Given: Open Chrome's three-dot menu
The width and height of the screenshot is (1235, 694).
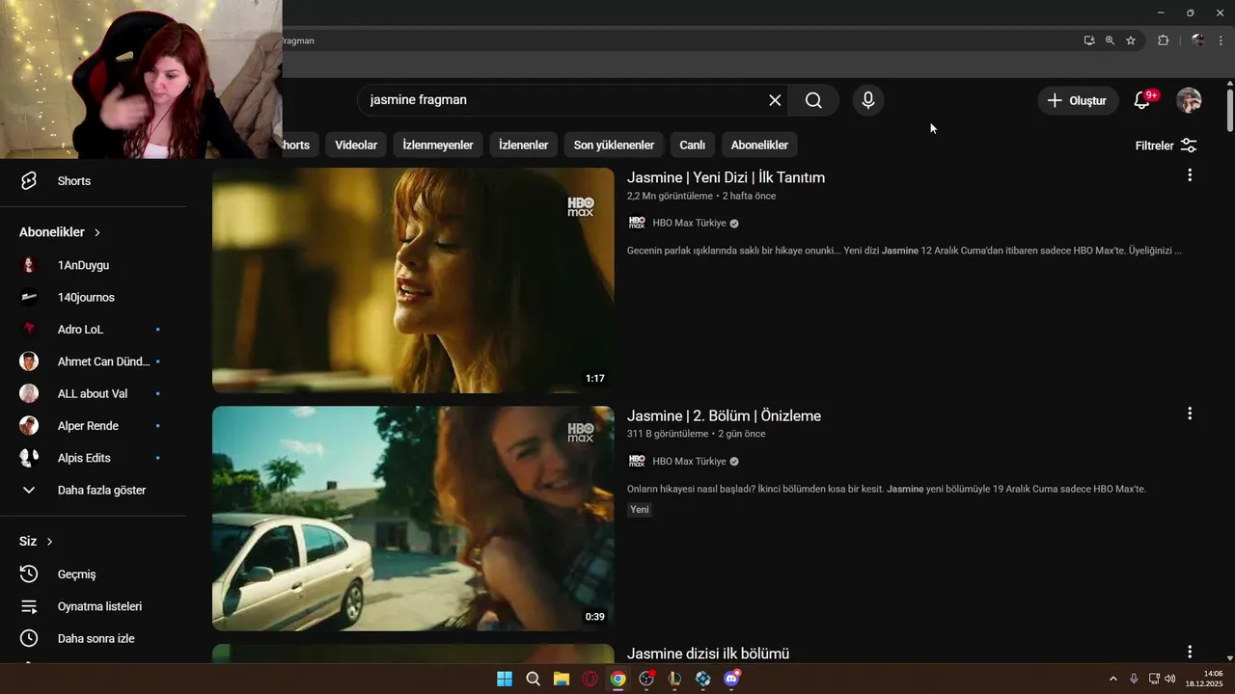Looking at the screenshot, I should (x=1221, y=40).
